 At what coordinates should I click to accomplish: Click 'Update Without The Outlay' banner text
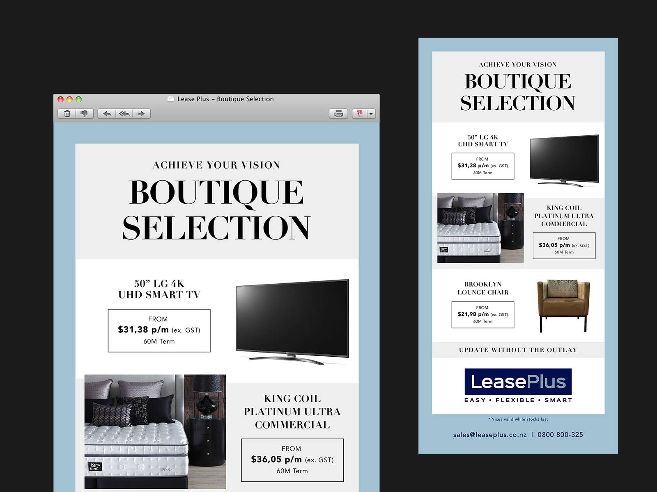pos(518,350)
